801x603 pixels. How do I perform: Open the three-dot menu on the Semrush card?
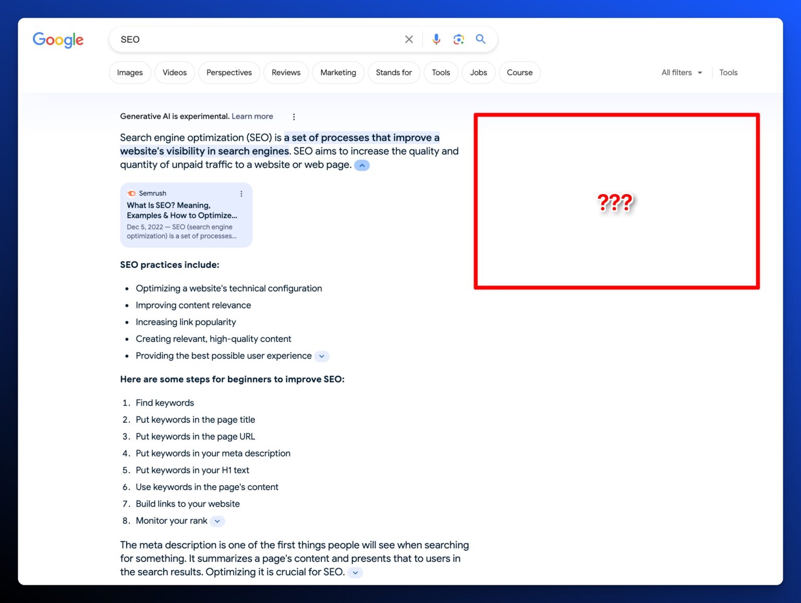[x=241, y=193]
